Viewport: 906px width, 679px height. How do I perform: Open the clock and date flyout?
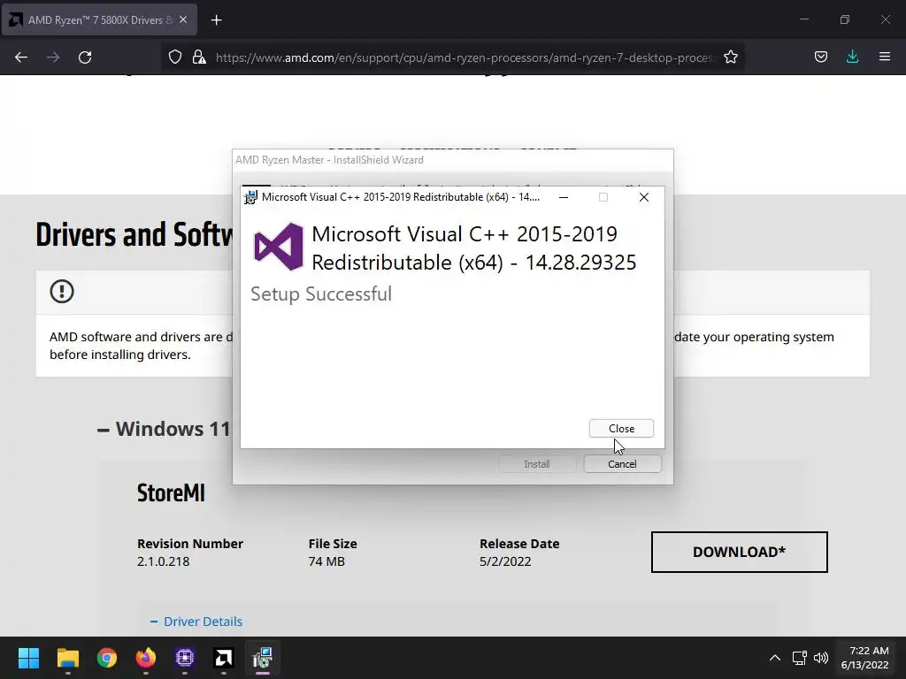click(865, 658)
